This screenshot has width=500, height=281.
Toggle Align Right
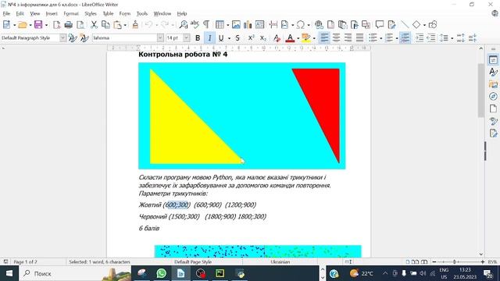(x=348, y=38)
